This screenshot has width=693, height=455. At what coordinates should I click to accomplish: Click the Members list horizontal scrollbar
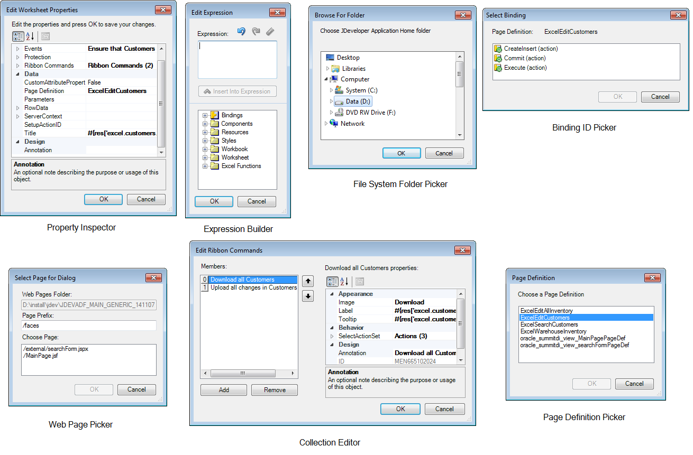click(249, 373)
